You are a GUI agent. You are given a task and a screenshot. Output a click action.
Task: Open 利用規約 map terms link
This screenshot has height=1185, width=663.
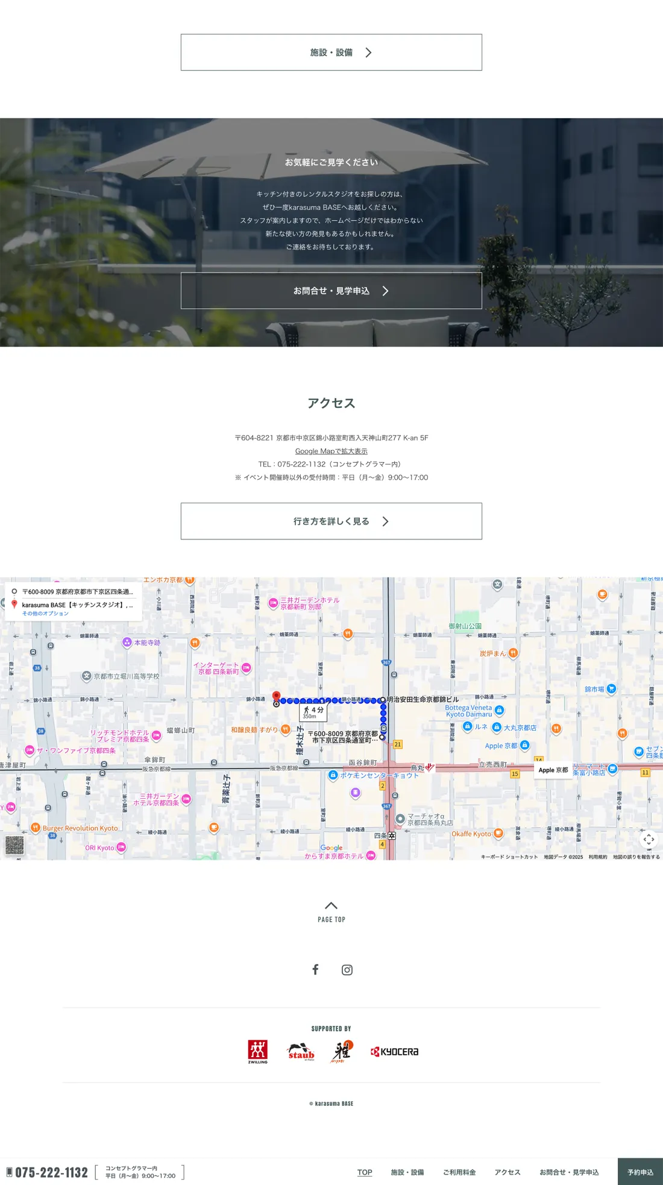598,857
